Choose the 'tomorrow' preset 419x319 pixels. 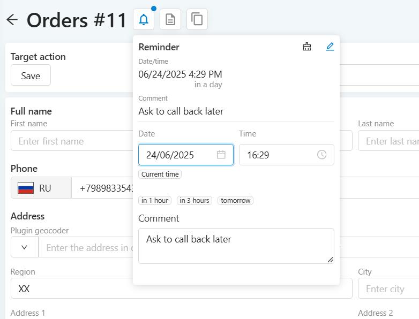pos(235,200)
